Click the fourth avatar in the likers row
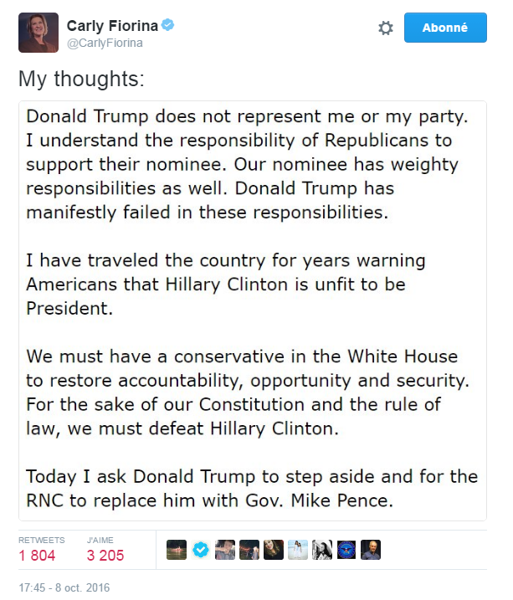The height and width of the screenshot is (600, 513). (x=249, y=550)
